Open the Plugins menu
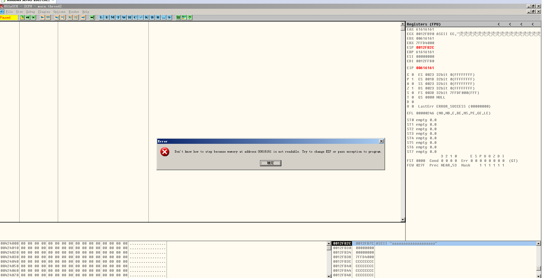The height and width of the screenshot is (278, 542). (44, 12)
